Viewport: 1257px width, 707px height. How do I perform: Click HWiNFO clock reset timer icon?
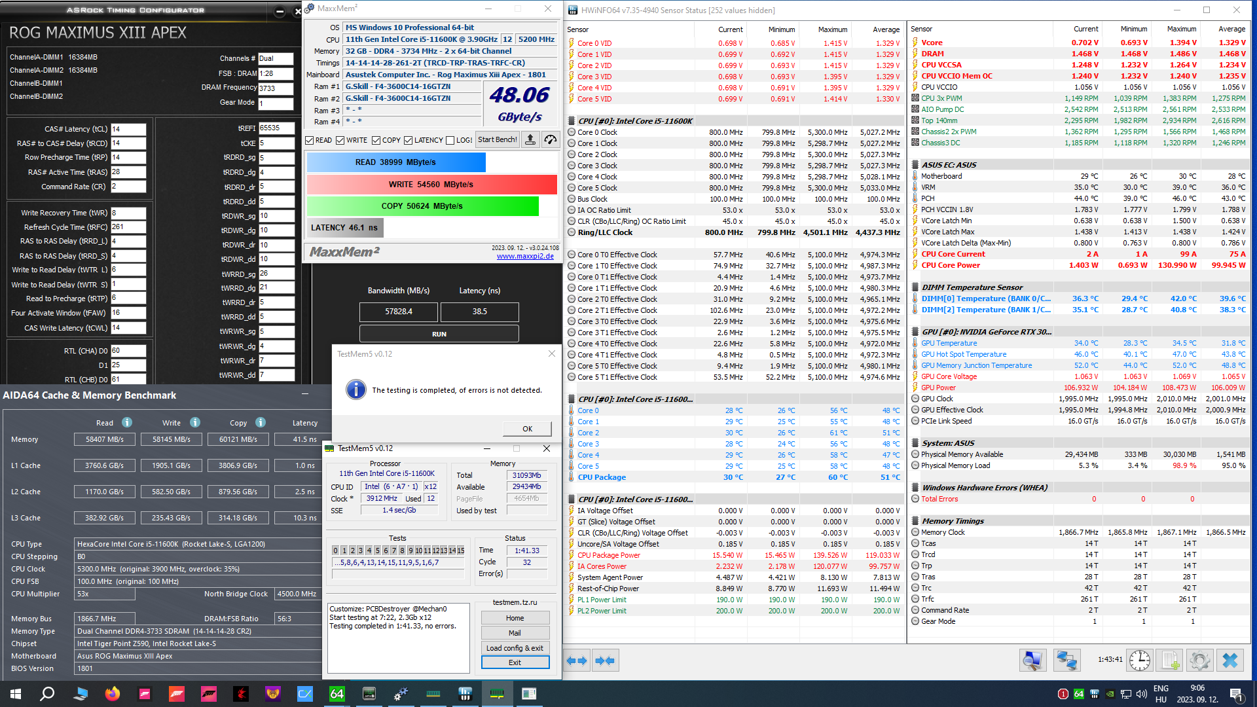[1139, 661]
